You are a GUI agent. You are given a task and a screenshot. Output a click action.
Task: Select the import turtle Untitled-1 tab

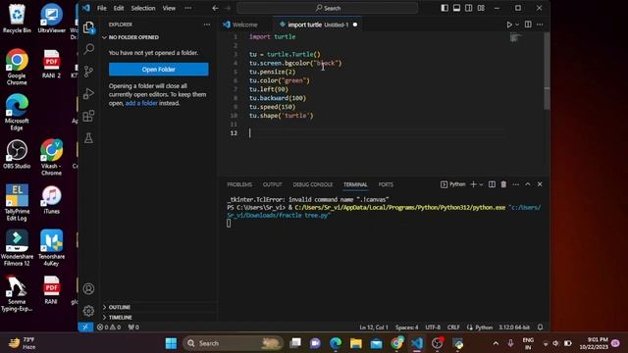317,25
